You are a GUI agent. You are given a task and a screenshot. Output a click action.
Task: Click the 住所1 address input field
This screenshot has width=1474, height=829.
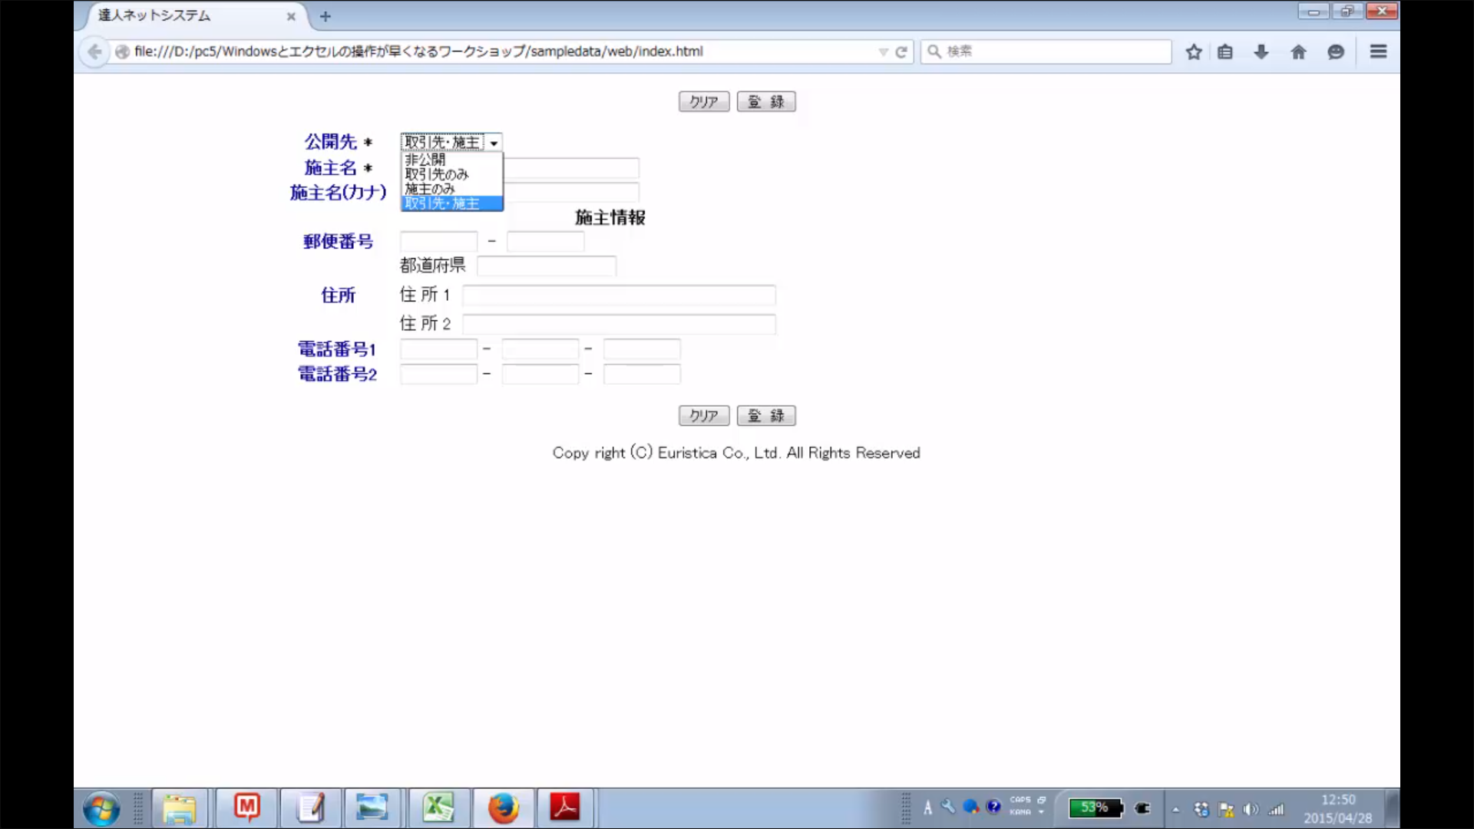[618, 296]
